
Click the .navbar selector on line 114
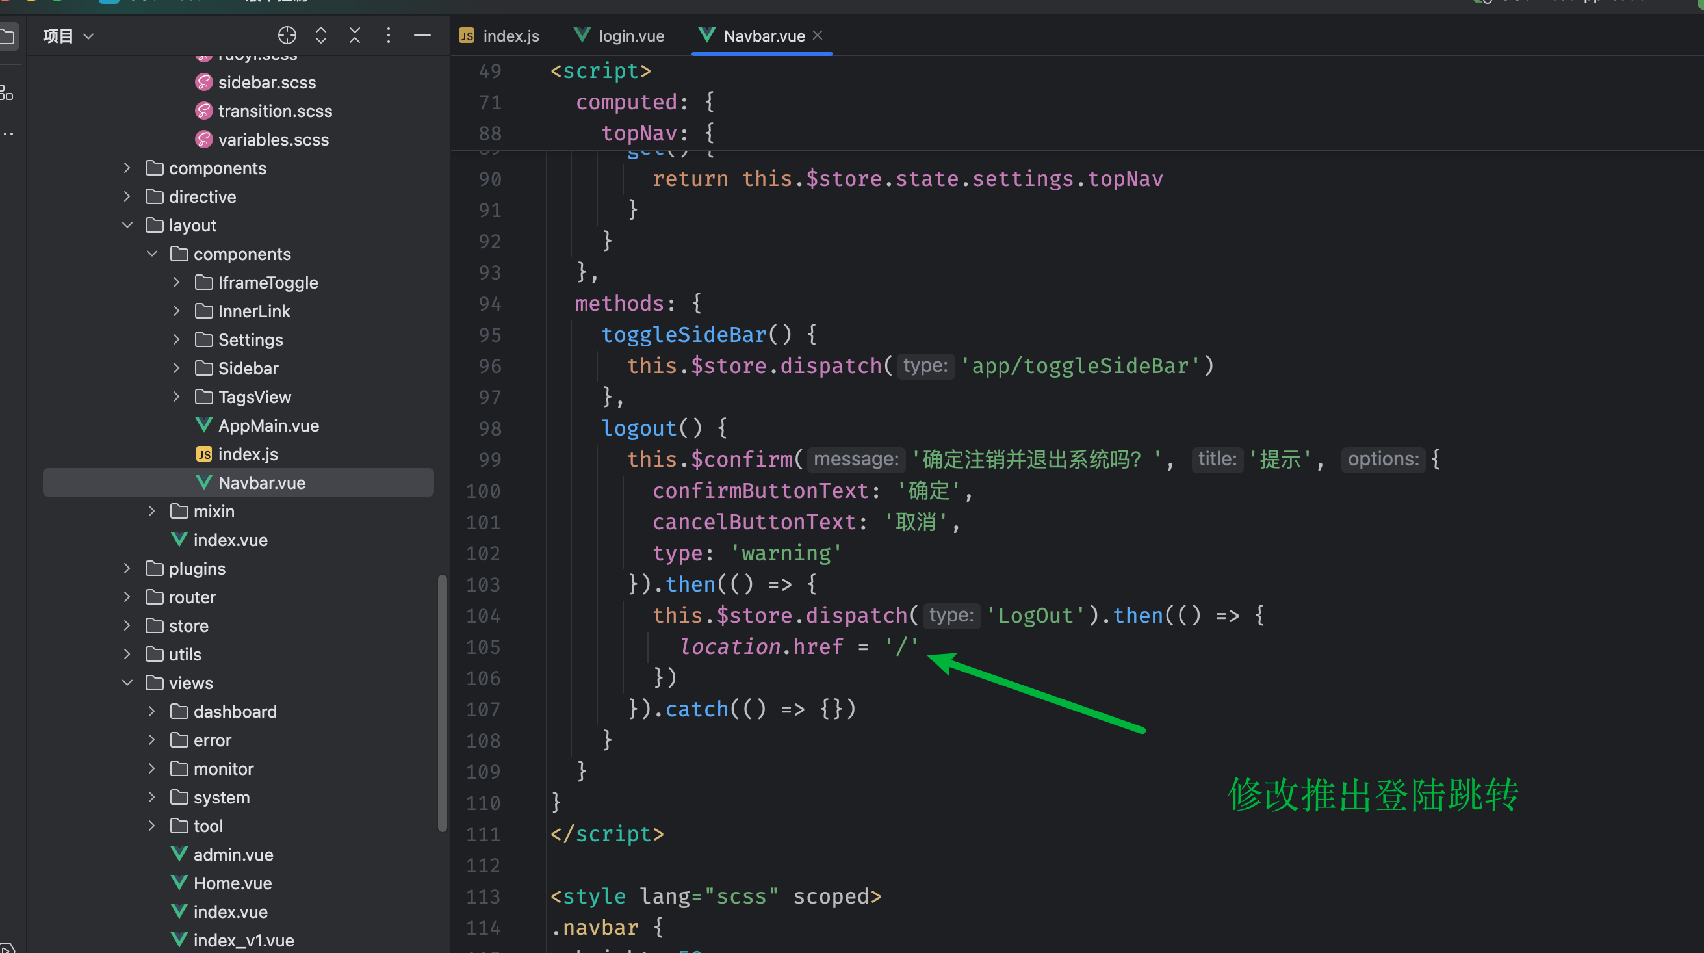pos(595,927)
